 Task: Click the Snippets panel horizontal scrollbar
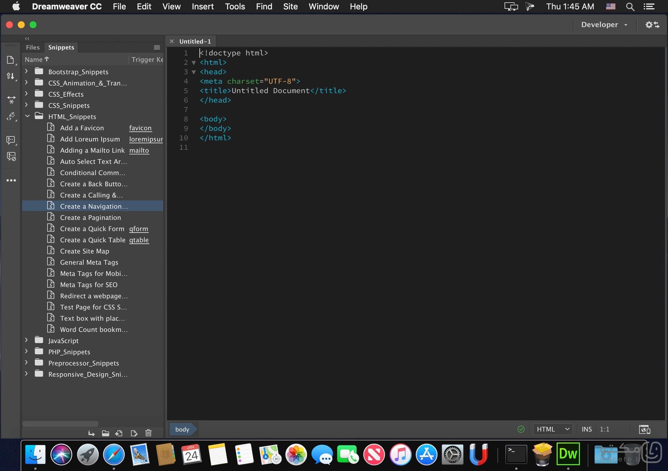point(61,424)
